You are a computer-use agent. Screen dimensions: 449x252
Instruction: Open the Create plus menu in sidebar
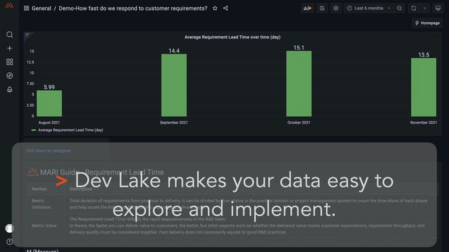[9, 48]
